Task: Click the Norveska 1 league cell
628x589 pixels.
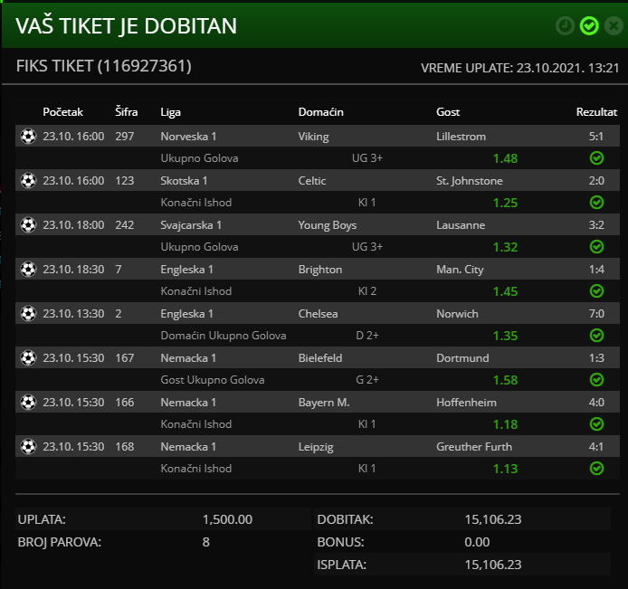Action: [x=188, y=137]
